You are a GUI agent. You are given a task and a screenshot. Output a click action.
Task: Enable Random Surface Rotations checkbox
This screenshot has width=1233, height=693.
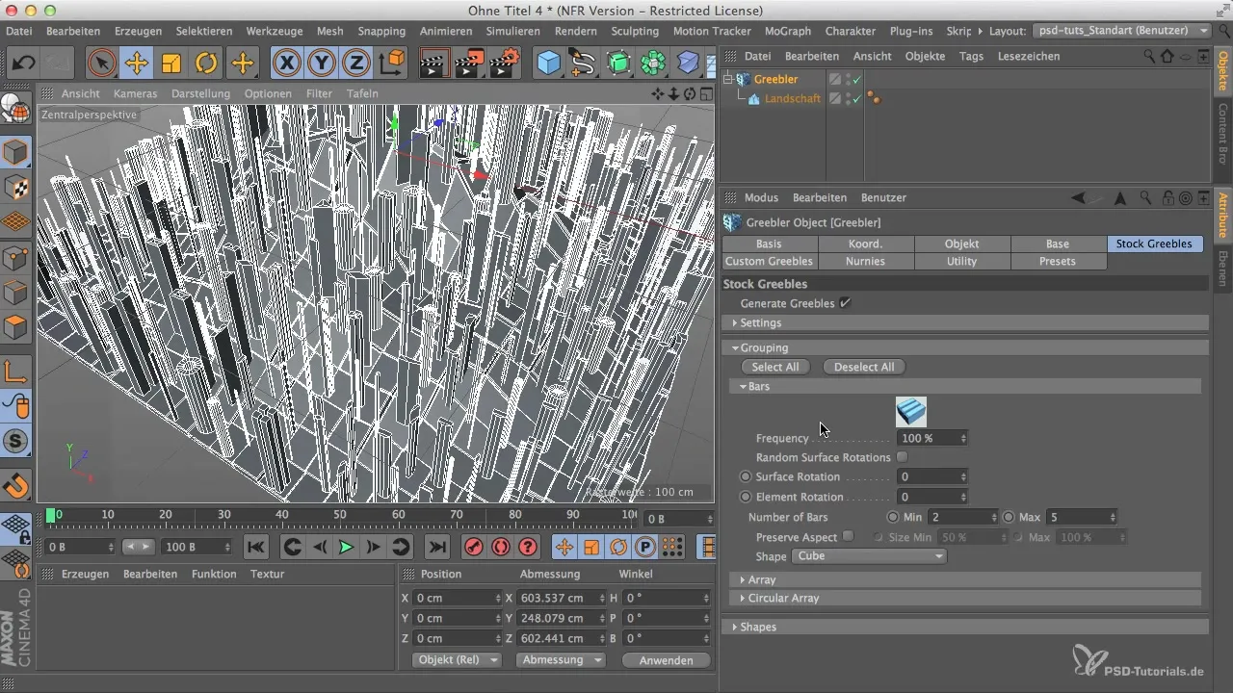click(x=903, y=457)
